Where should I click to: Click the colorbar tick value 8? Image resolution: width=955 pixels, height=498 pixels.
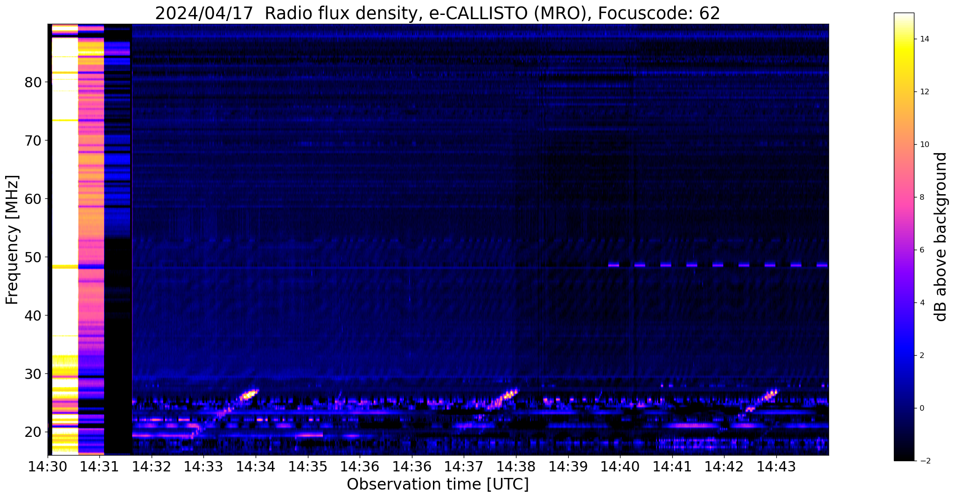click(x=921, y=197)
